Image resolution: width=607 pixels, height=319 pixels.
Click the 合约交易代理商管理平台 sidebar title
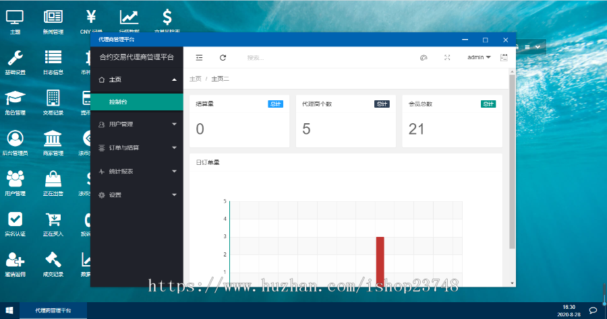click(x=137, y=57)
